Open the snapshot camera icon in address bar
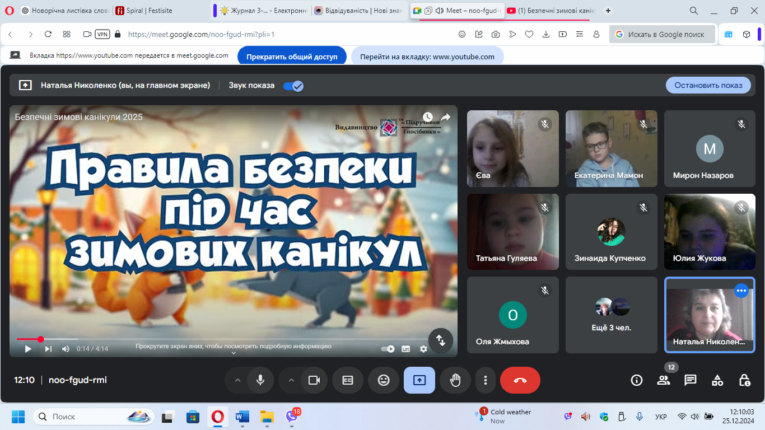Viewport: 765px width, 430px height. pyautogui.click(x=496, y=34)
